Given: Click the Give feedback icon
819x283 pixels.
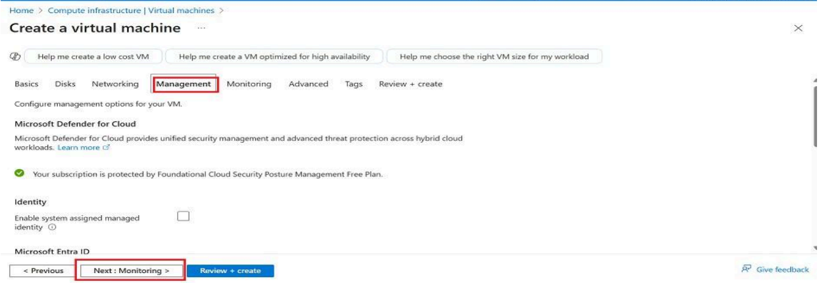Looking at the screenshot, I should pyautogui.click(x=744, y=270).
